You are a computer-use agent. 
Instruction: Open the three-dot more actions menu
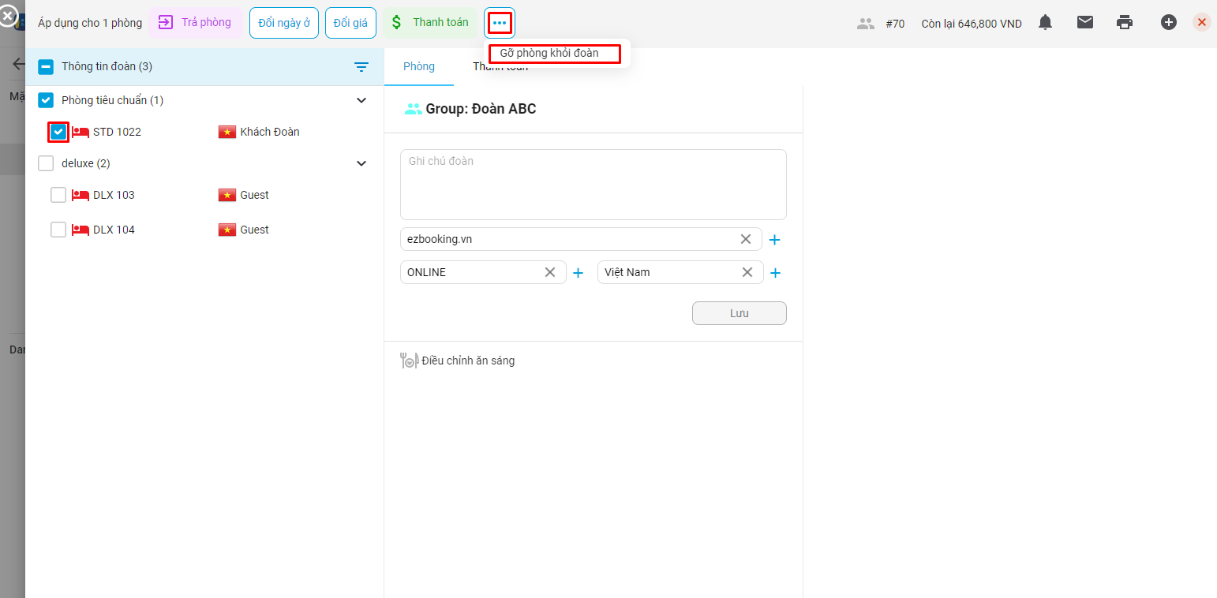click(x=500, y=23)
